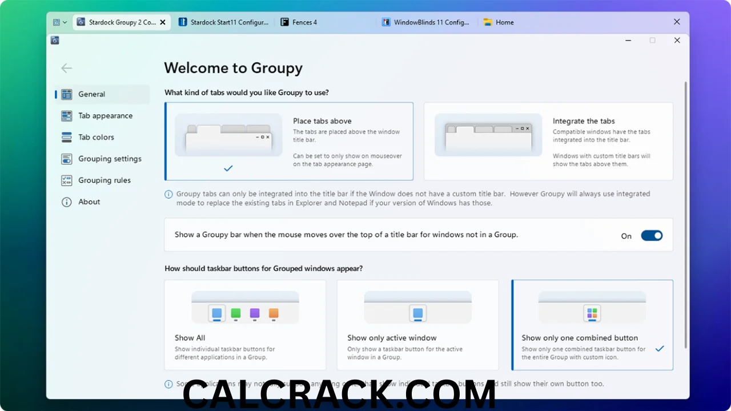The width and height of the screenshot is (731, 411).
Task: Open the Tab colors settings page
Action: (102, 138)
